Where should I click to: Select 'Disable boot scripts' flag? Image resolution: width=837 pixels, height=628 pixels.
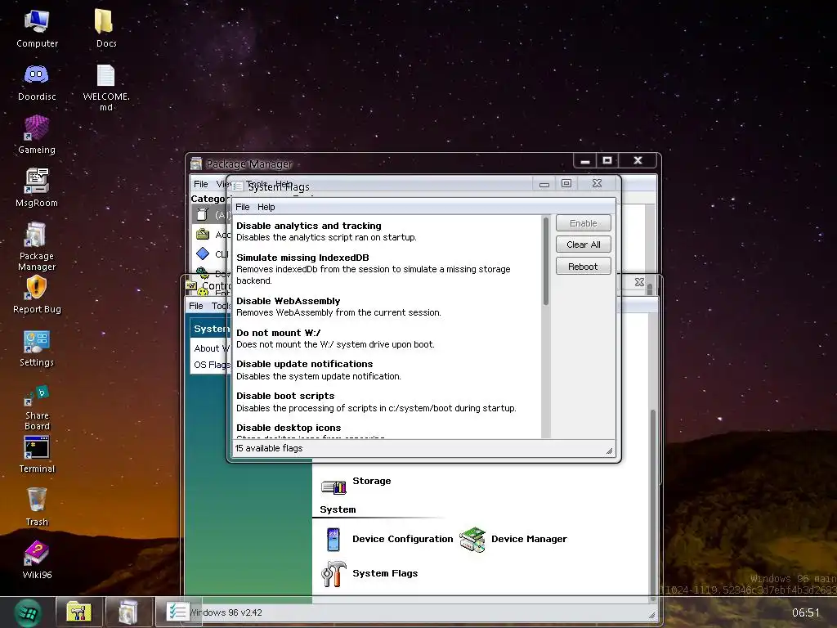click(x=387, y=401)
